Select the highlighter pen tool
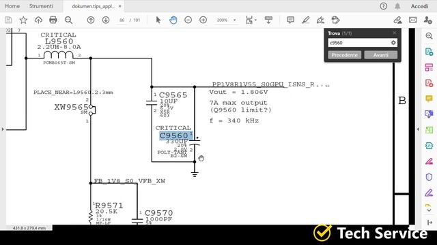Viewport: 437px width, 245px height. [x=306, y=20]
